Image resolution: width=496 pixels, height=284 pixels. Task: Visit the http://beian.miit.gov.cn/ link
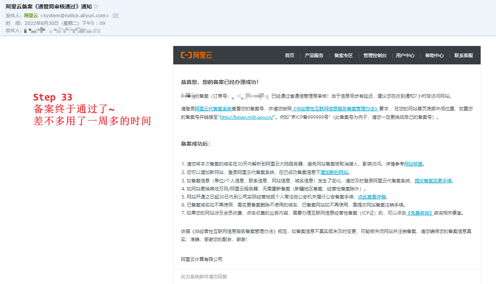pos(246,118)
